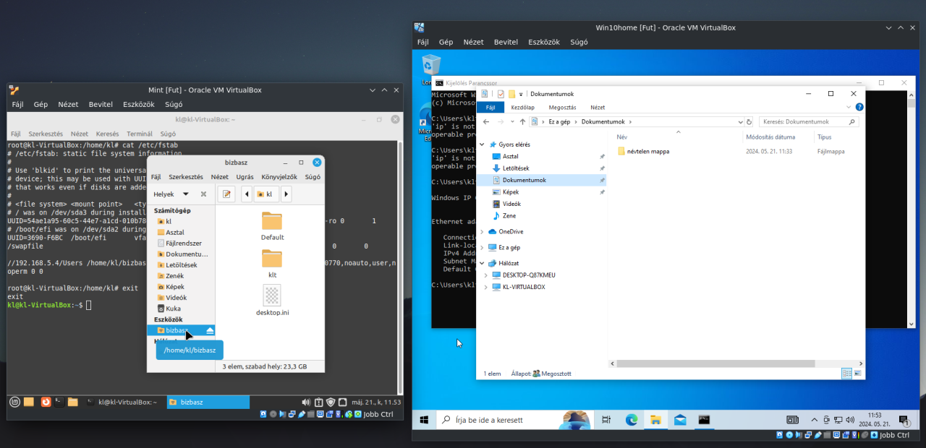926x448 pixels.
Task: Open the Mail app on Windows taskbar
Action: point(679,420)
